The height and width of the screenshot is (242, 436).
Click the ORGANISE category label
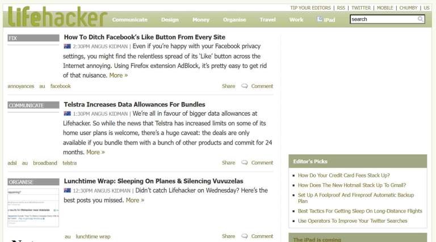point(33,182)
